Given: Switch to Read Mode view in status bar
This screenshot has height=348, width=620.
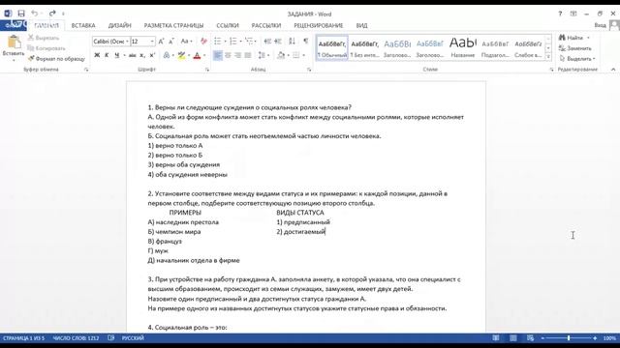Looking at the screenshot, I should click(495, 338).
